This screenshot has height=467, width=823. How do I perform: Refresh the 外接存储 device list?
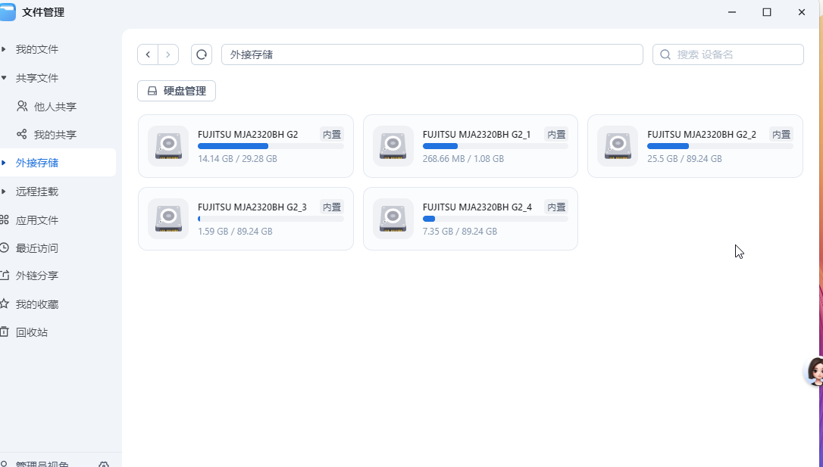[202, 54]
